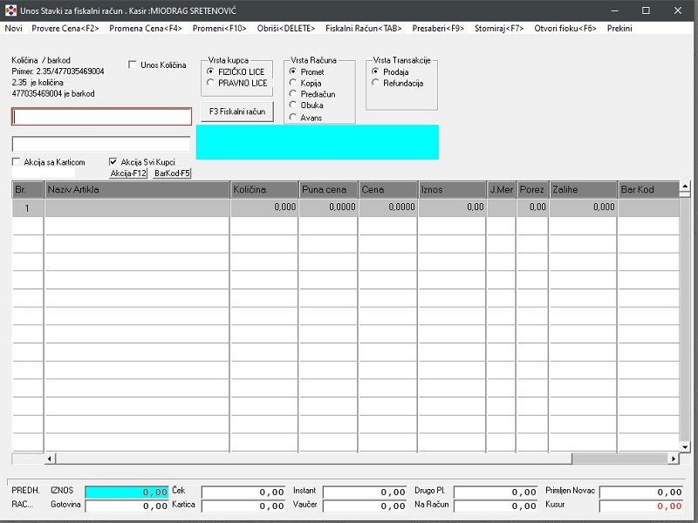Image resolution: width=698 pixels, height=523 pixels.
Task: Maximize the fiscal receipt window
Action: pyautogui.click(x=646, y=10)
